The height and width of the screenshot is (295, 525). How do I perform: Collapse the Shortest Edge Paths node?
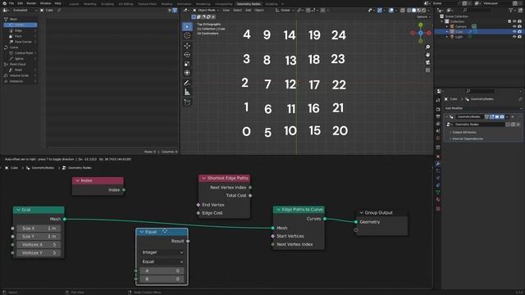[203, 179]
